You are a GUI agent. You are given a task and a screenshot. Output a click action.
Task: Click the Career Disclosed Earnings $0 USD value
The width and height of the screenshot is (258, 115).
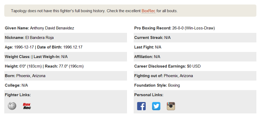(x=194, y=66)
